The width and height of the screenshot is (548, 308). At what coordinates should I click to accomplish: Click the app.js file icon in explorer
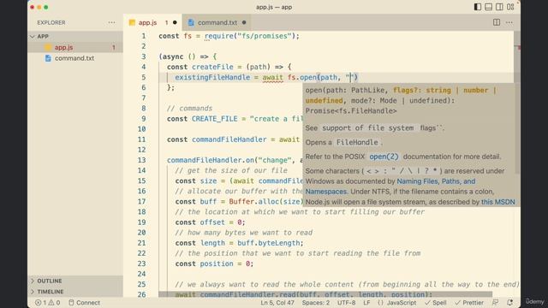pos(48,47)
